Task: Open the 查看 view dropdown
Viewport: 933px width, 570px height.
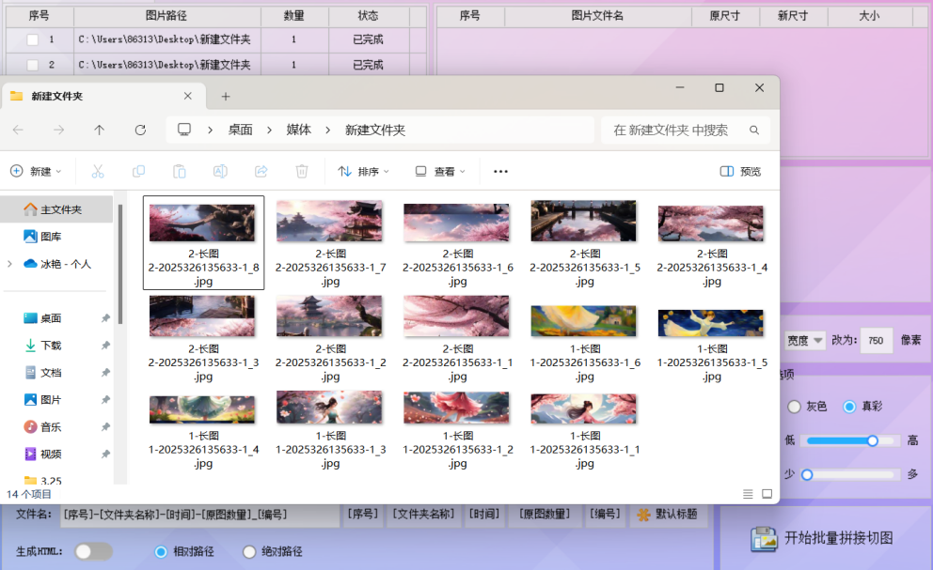Action: pyautogui.click(x=440, y=171)
